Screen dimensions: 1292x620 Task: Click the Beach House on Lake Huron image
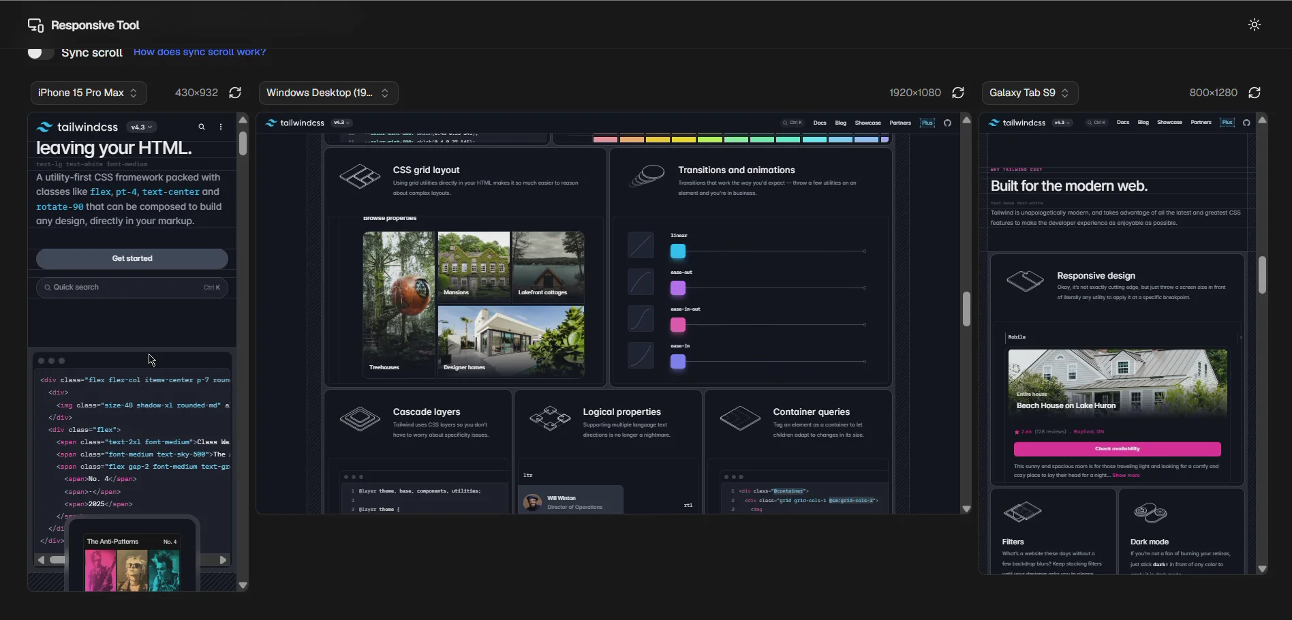coord(1118,383)
